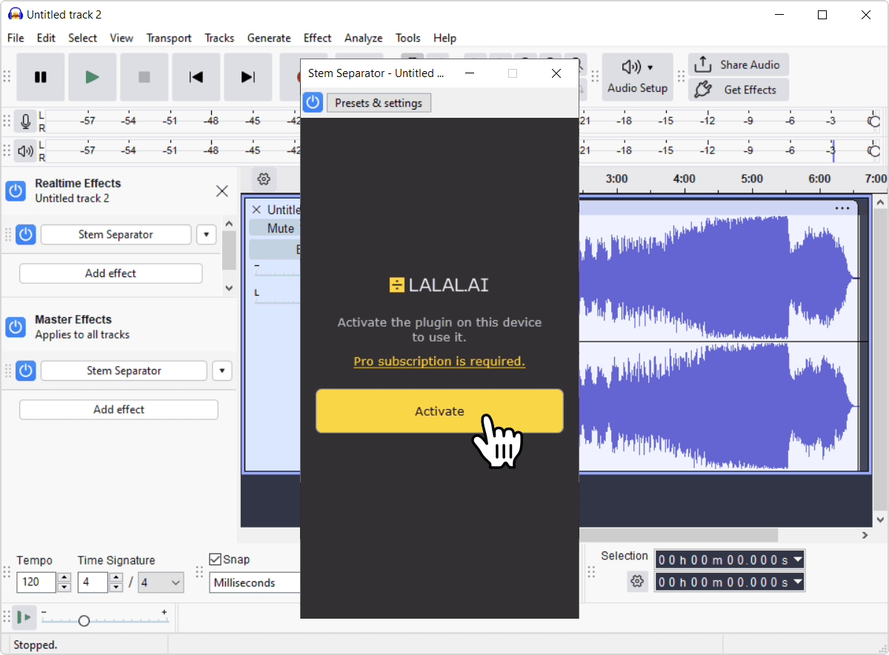Viewport: 889px width, 655px height.
Task: Toggle Realtime Effects power button
Action: [16, 190]
